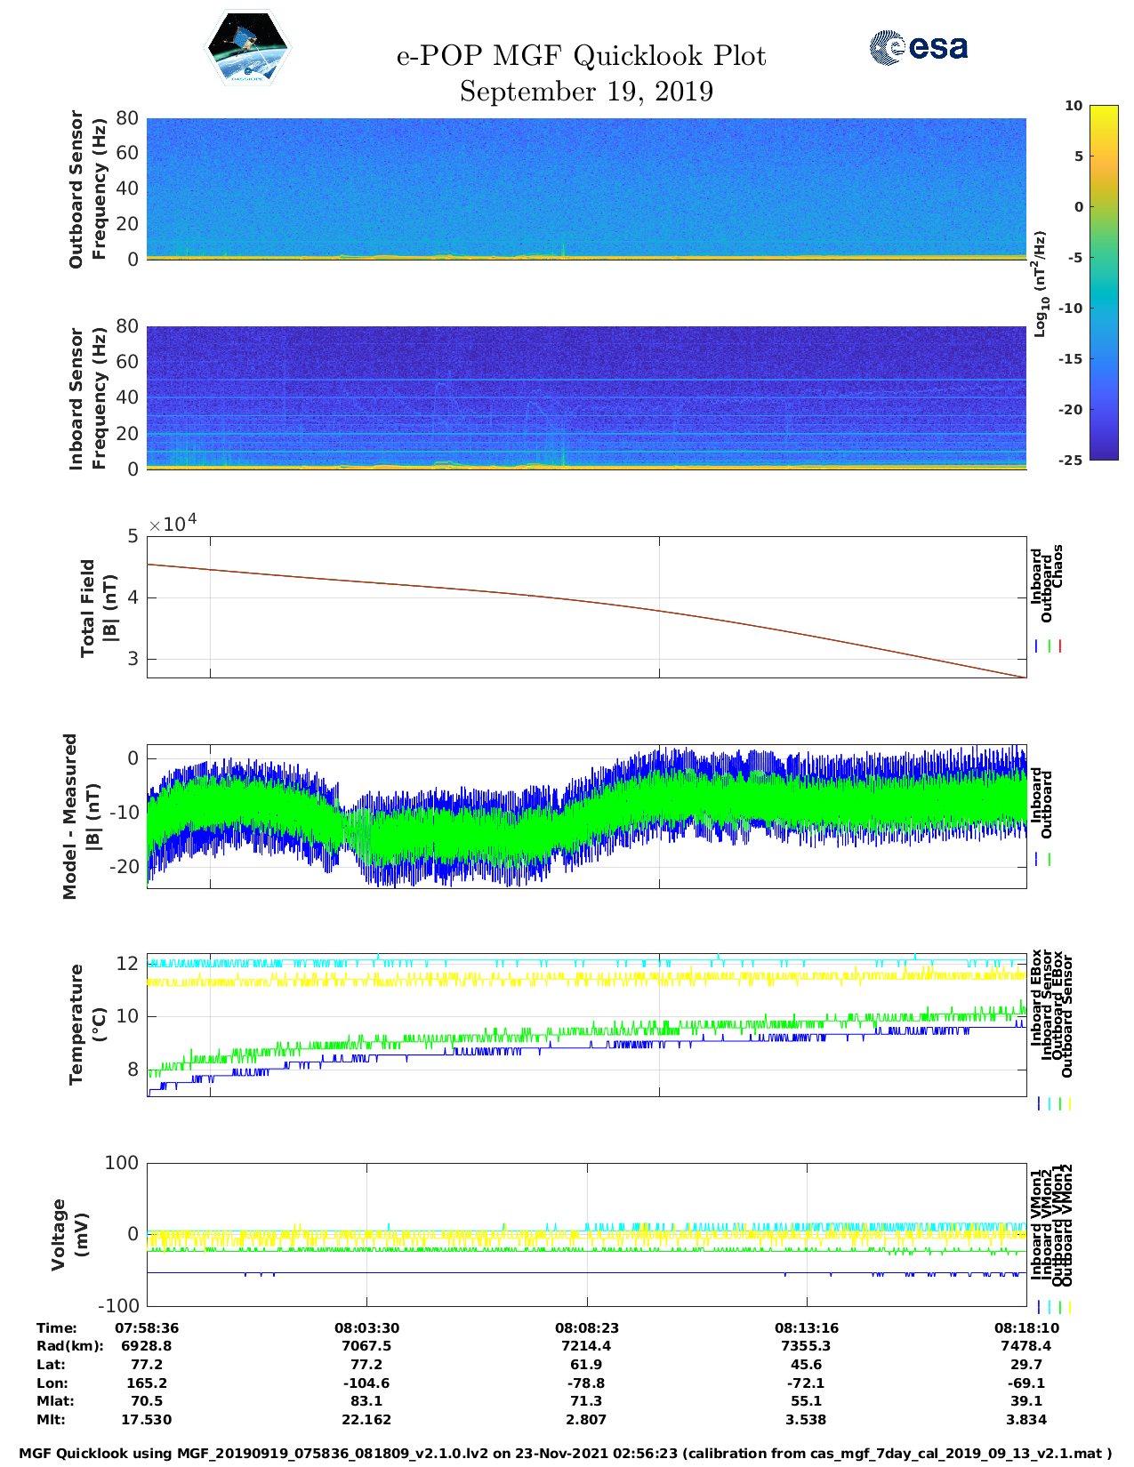Select the 08:08:23 time label
The width and height of the screenshot is (1134, 1467).
click(586, 1327)
